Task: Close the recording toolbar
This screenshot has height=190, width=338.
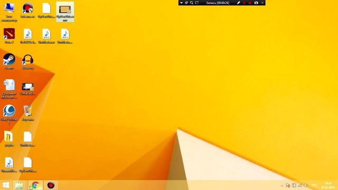Action: coord(262,3)
